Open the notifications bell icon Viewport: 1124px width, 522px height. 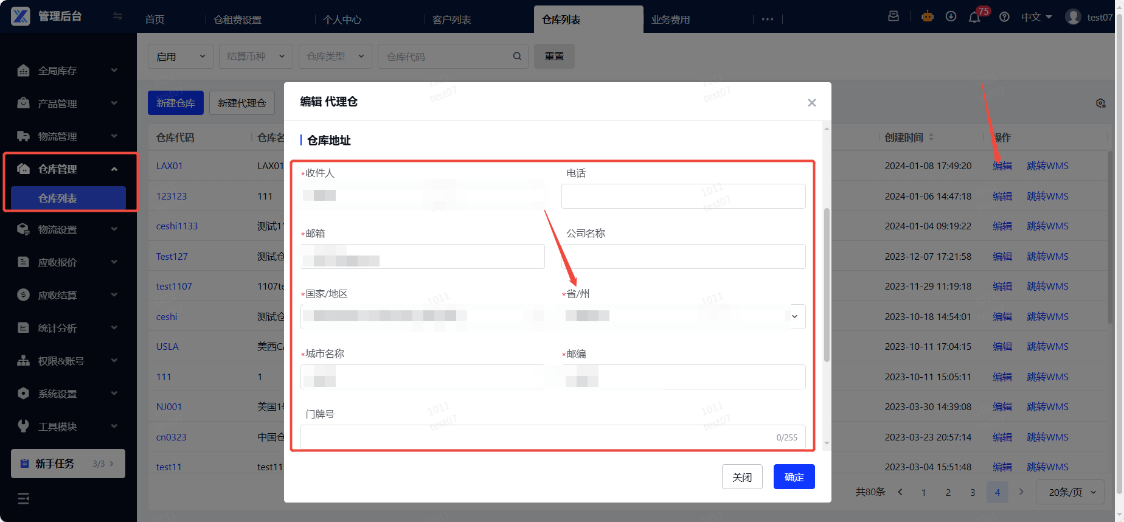tap(974, 17)
